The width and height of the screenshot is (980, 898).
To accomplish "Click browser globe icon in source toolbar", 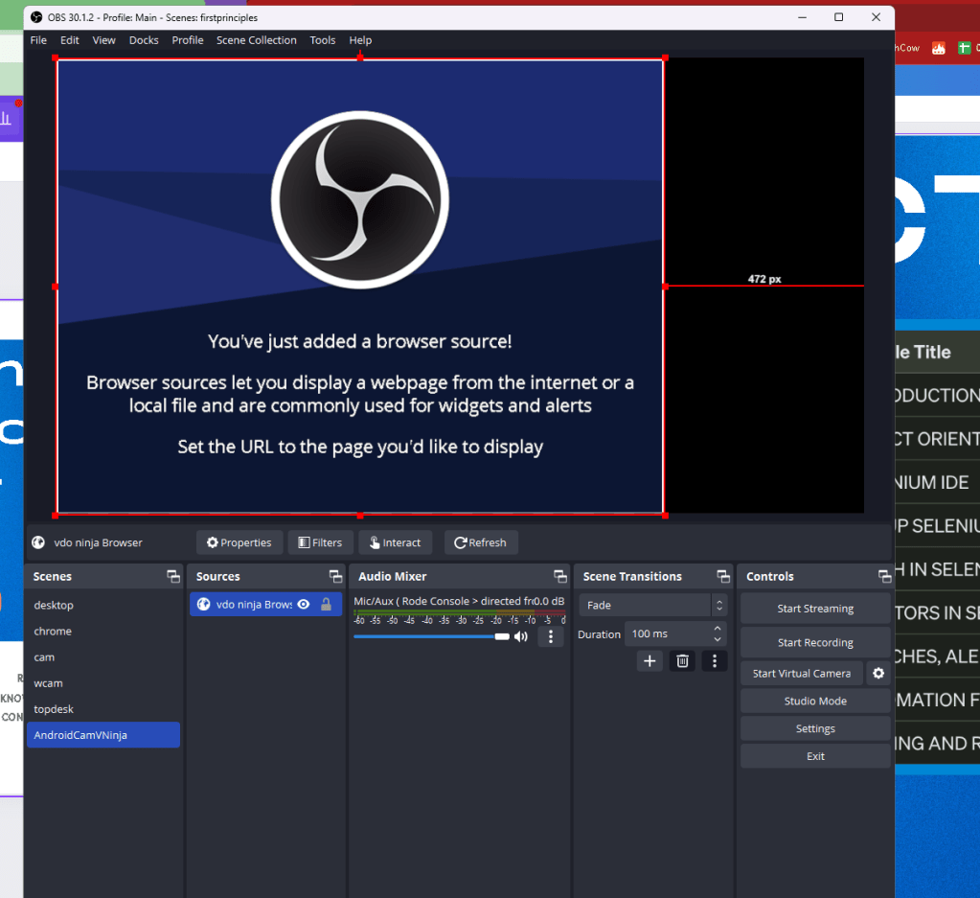I will point(38,542).
